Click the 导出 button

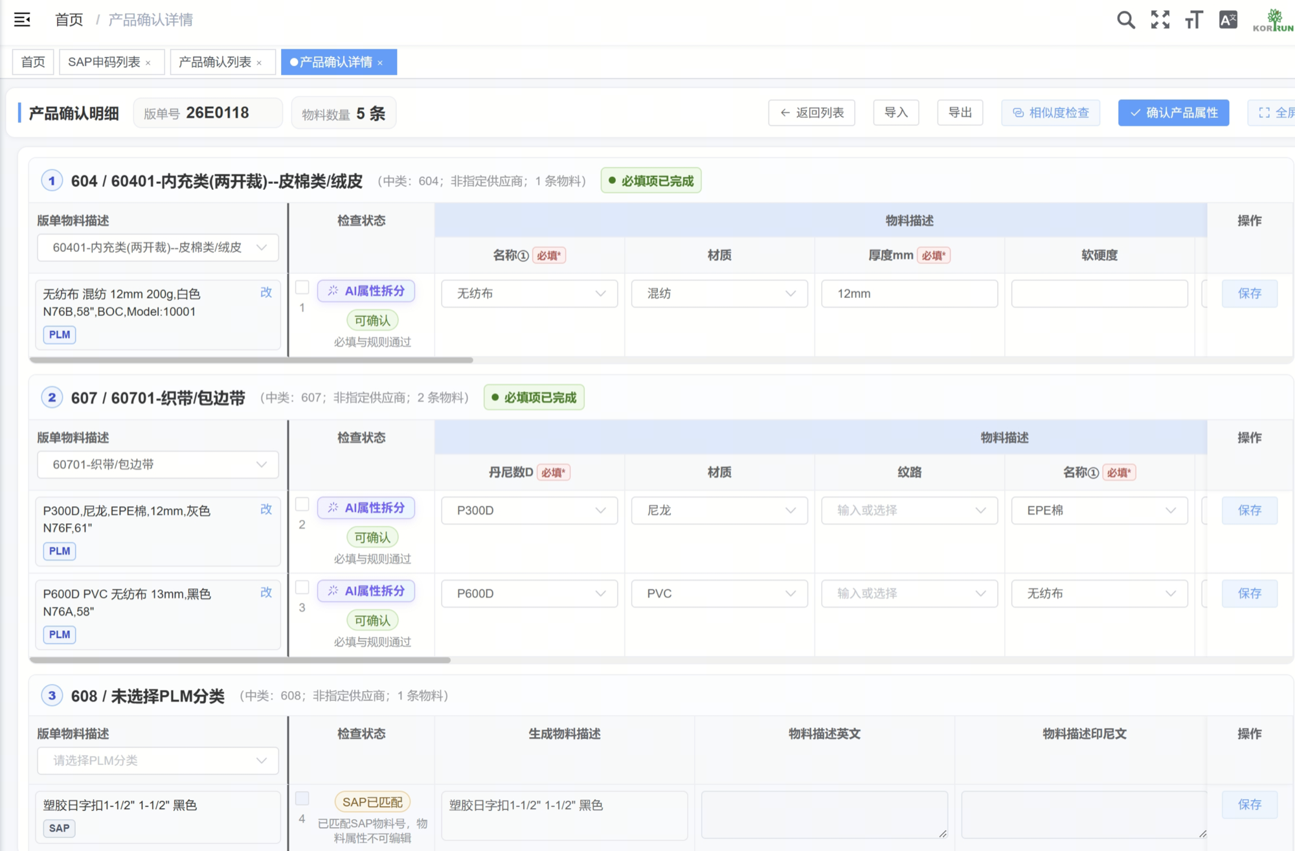click(x=960, y=113)
